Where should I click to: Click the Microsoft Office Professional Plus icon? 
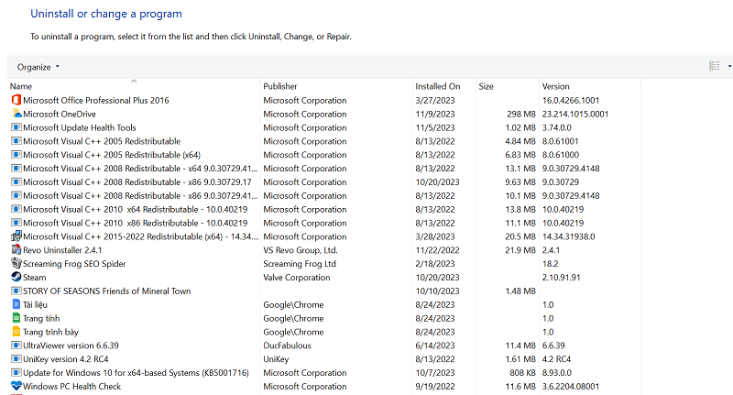[16, 100]
